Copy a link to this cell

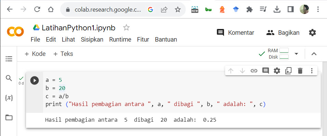(x=254, y=71)
